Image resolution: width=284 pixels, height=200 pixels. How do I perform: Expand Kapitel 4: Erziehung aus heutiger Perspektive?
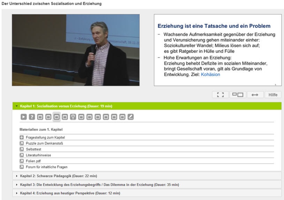147,193
